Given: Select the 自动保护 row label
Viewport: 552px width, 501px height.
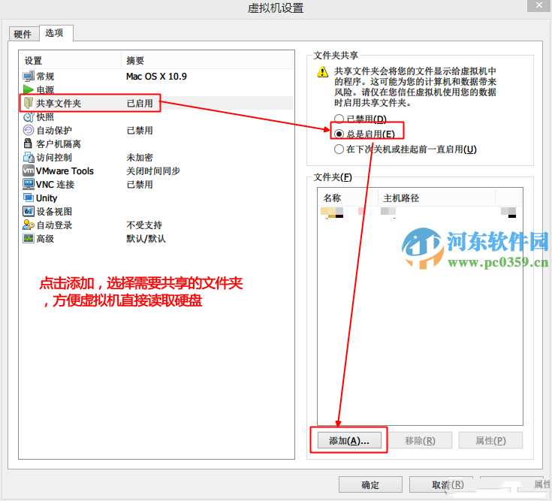Looking at the screenshot, I should click(x=54, y=130).
